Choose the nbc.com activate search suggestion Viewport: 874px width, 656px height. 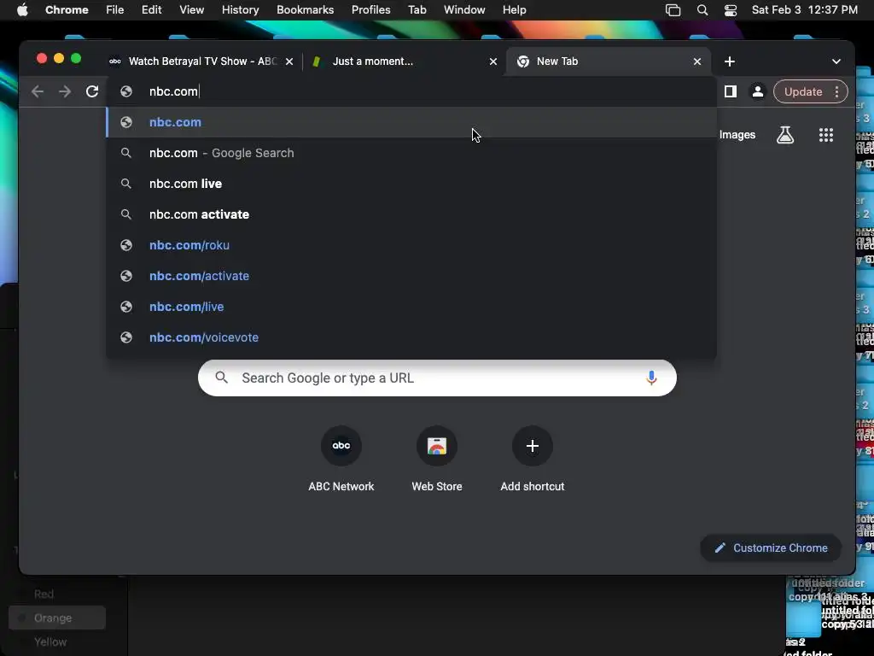point(411,214)
